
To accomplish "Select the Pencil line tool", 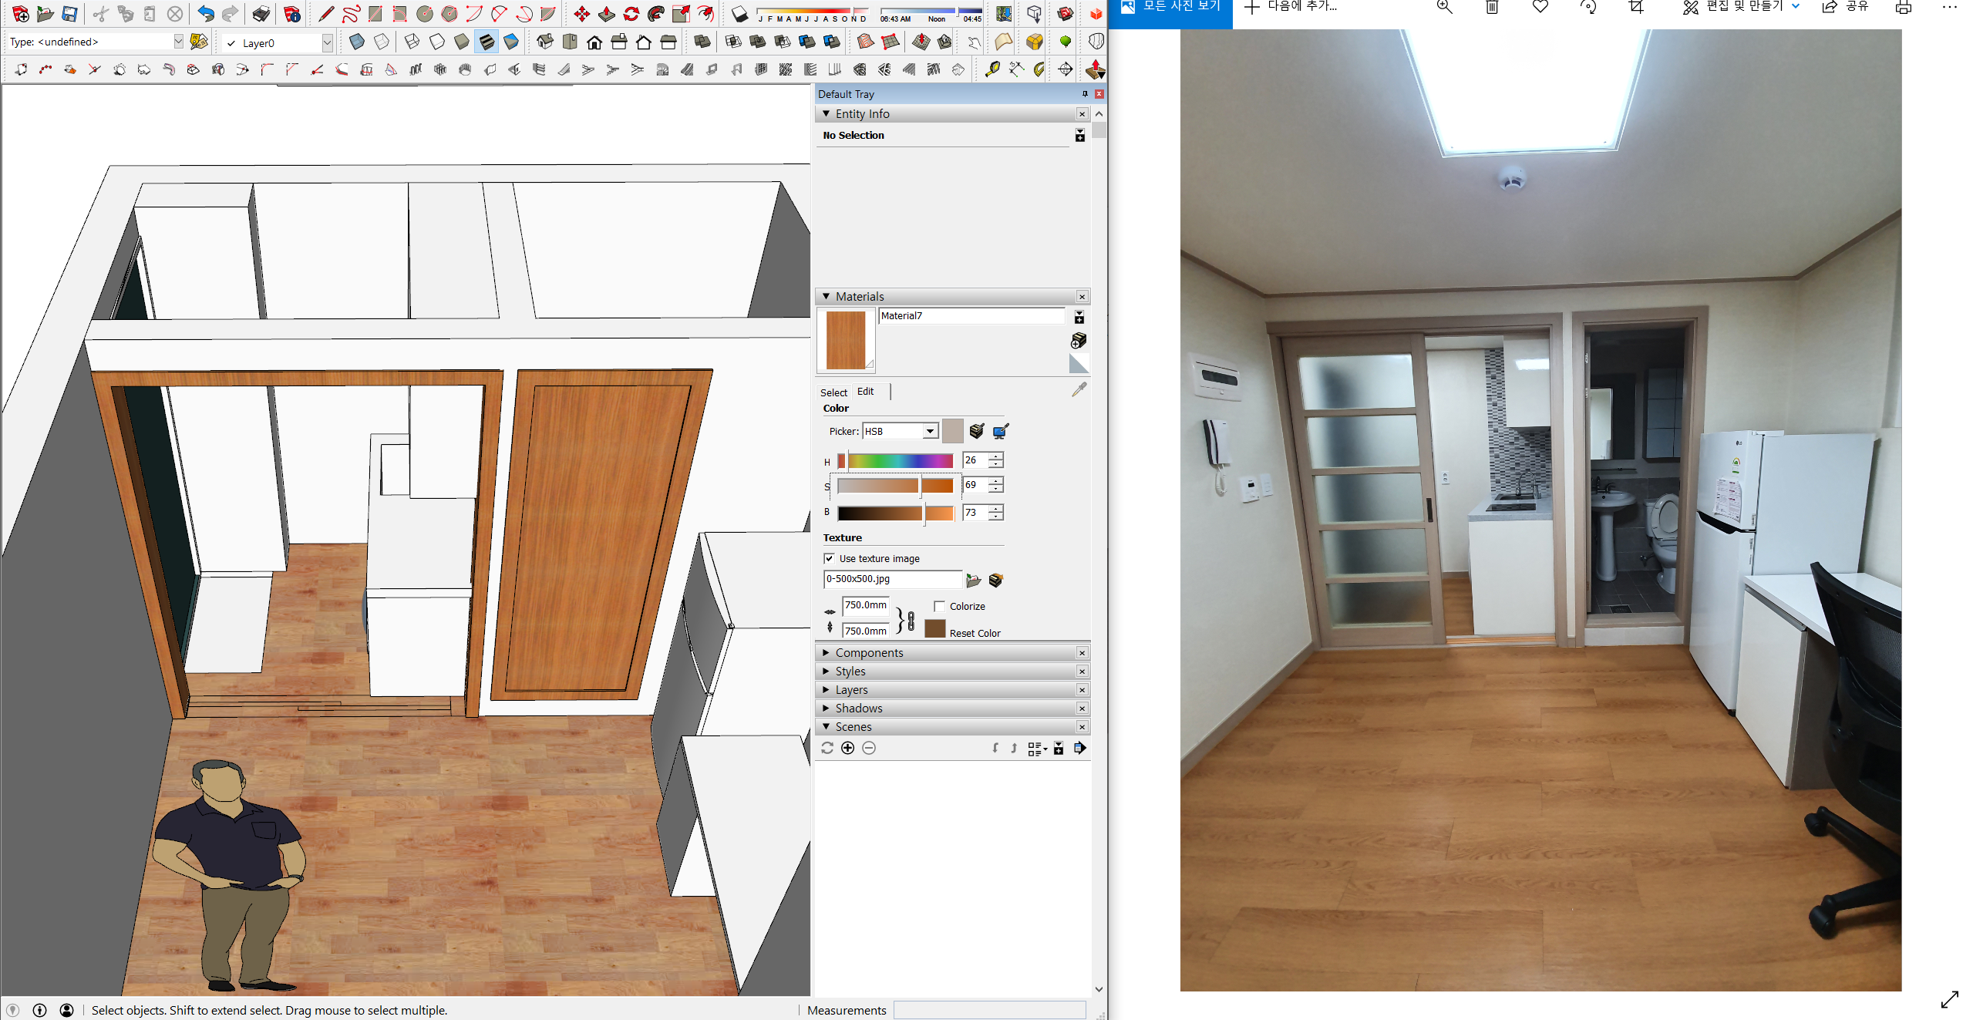I will (x=325, y=14).
